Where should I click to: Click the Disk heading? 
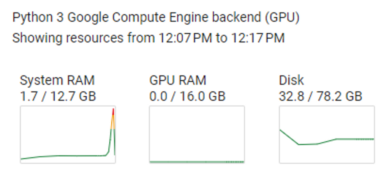pos(291,80)
